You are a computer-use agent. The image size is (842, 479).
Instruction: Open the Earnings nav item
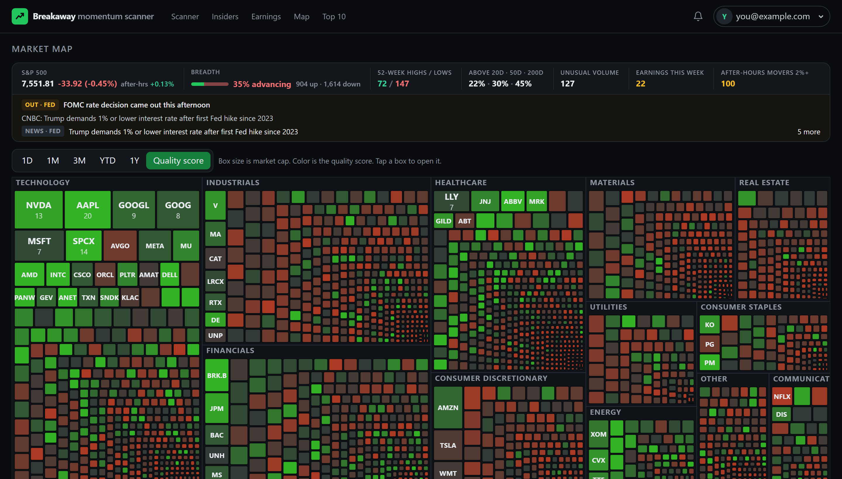pos(266,16)
